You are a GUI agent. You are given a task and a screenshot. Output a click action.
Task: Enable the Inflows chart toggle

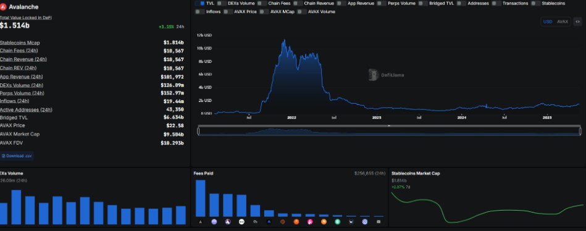199,12
